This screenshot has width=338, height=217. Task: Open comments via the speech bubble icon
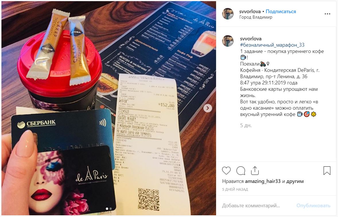click(240, 171)
